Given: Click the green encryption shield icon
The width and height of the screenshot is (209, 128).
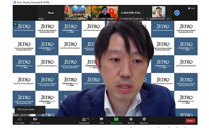Looking at the screenshot, I should click(15, 24).
